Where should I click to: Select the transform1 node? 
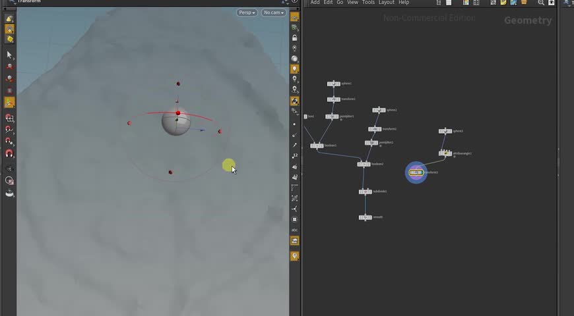pos(333,99)
